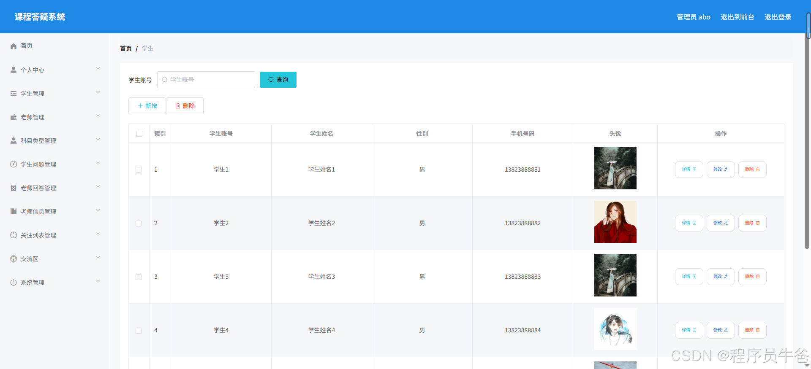Viewport: 811px width, 369px height.
Task: Open 学生管理 in the sidebar
Action: click(x=54, y=93)
